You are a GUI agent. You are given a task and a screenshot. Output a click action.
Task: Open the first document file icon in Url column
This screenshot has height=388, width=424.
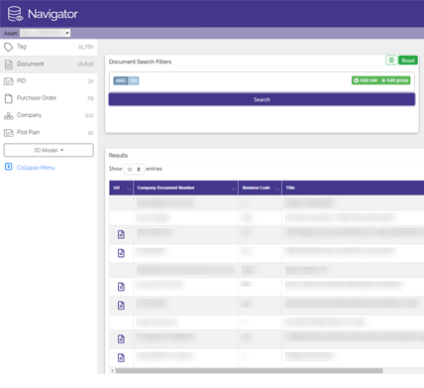point(121,234)
